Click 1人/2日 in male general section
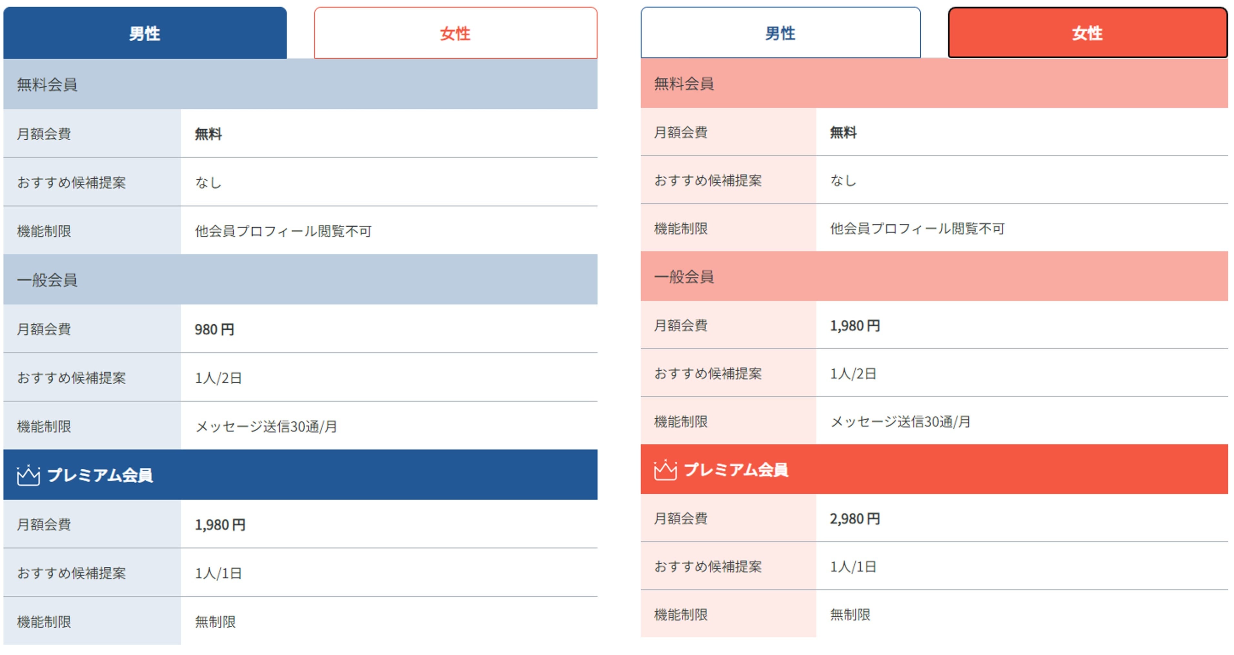This screenshot has width=1234, height=655. 218,378
